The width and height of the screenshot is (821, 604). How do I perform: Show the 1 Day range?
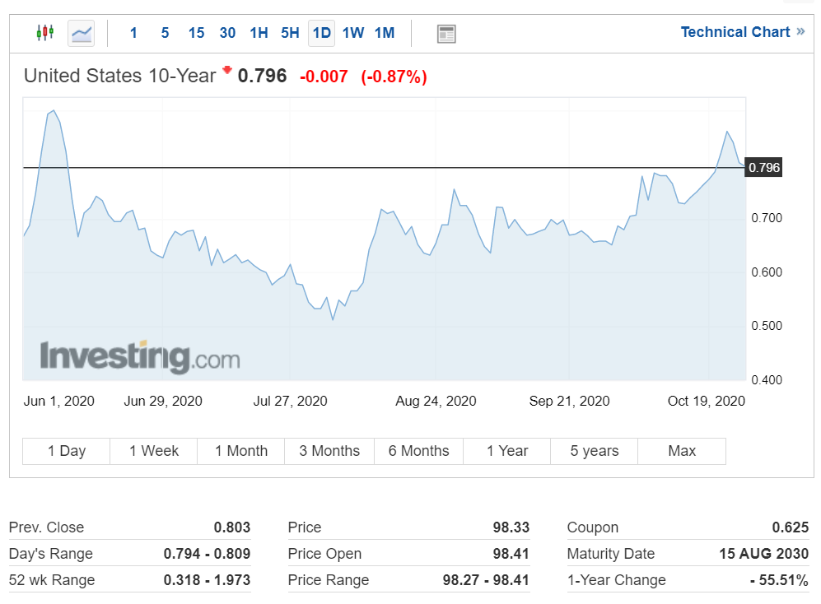[x=67, y=451]
